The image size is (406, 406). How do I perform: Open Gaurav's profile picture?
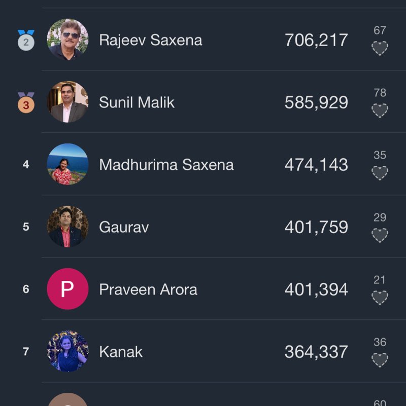67,227
